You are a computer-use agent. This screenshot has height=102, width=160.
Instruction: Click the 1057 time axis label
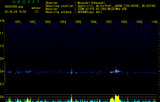(x=109, y=22)
